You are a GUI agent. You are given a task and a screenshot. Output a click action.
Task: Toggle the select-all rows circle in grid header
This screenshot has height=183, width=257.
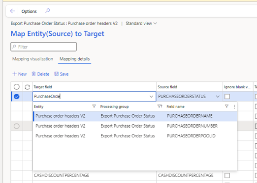point(17,87)
